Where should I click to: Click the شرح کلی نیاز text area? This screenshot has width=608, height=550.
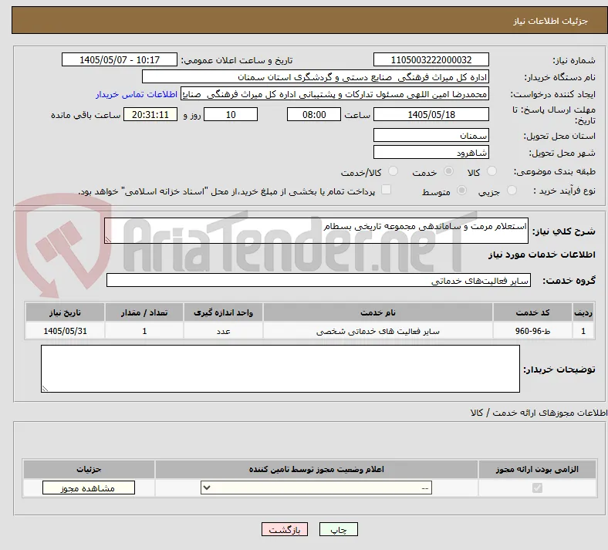pyautogui.click(x=316, y=231)
